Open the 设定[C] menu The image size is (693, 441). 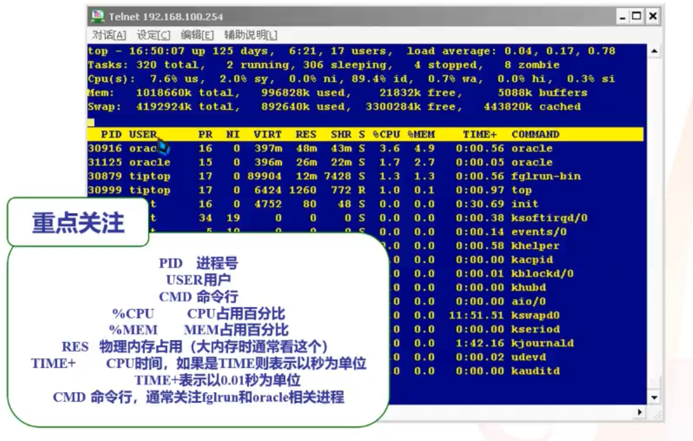(153, 35)
